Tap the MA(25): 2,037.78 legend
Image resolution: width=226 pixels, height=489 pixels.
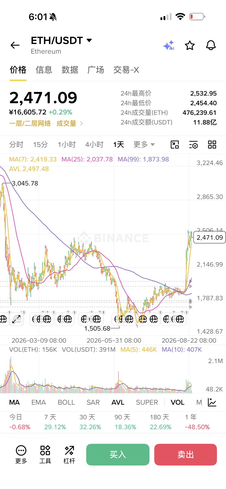[87, 159]
